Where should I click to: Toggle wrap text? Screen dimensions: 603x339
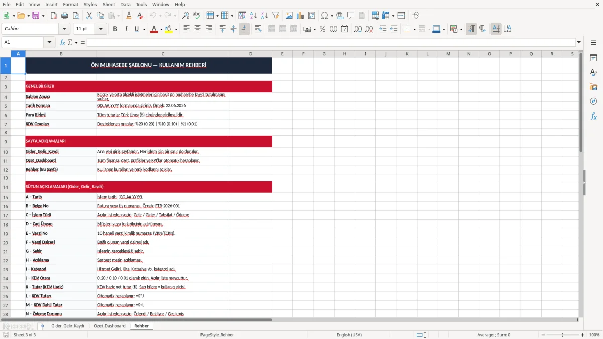[x=258, y=29]
